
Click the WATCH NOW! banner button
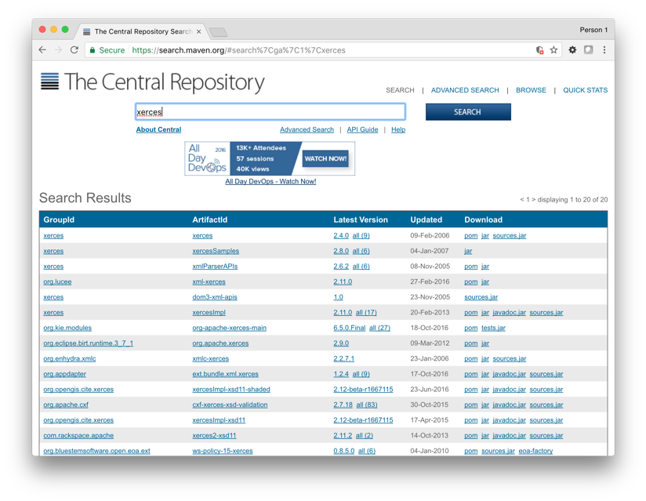[325, 158]
